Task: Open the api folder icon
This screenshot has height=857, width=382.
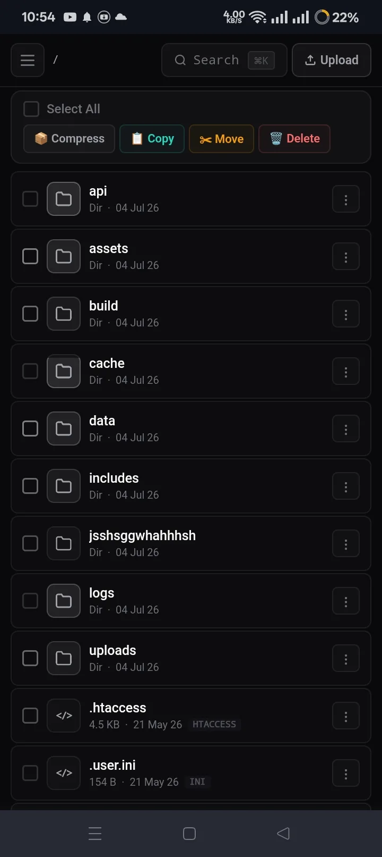Action: (64, 199)
